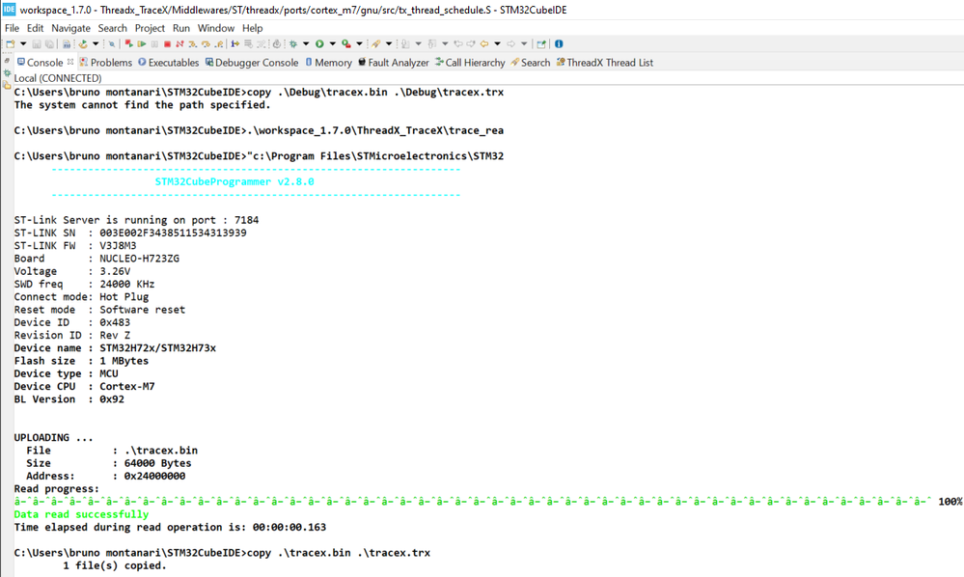Click the Terminate and Relaunch icon
Screen dimensions: 964x577
(x=129, y=44)
